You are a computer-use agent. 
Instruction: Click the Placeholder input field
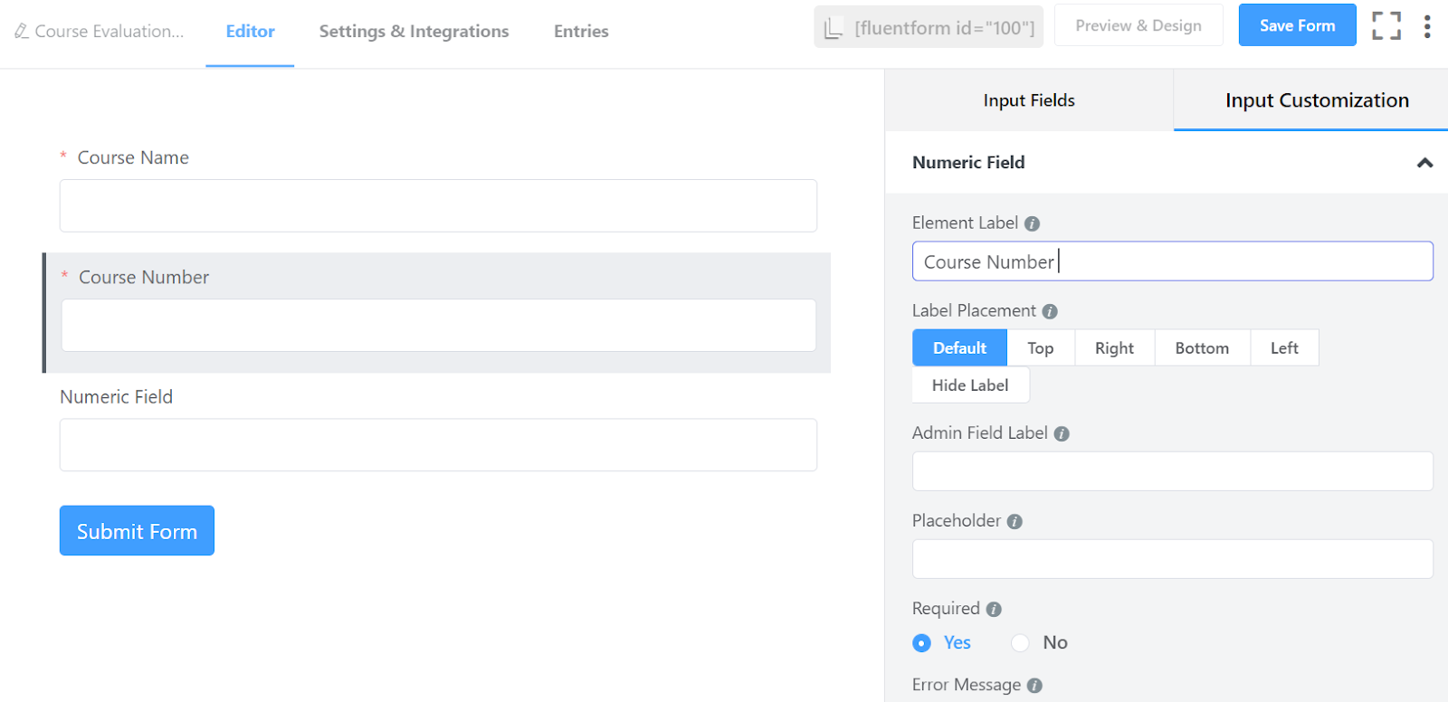point(1172,559)
